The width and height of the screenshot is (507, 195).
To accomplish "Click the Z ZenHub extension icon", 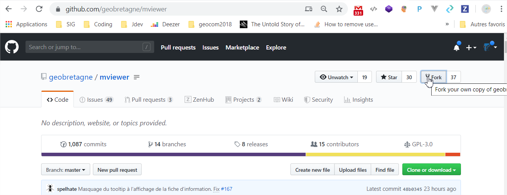I will (x=465, y=9).
